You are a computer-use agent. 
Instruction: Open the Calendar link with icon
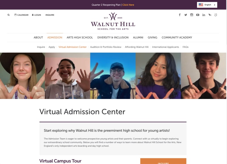[22, 15]
